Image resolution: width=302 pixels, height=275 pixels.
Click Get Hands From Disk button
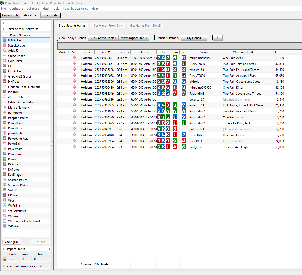108,26
